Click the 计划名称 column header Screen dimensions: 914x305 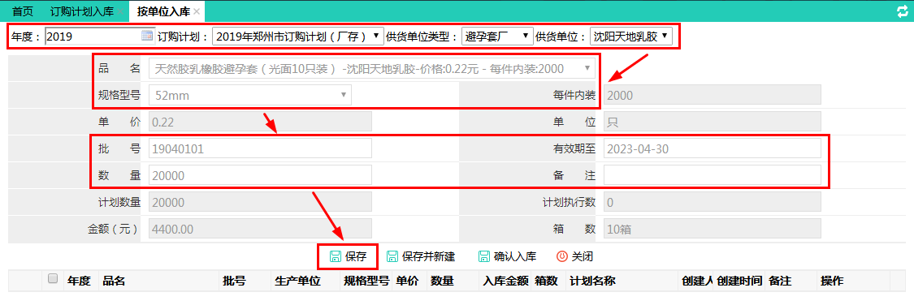click(593, 281)
